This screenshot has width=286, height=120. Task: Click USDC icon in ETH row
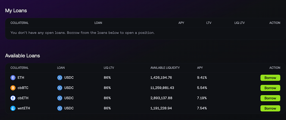pos(60,78)
